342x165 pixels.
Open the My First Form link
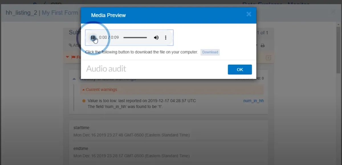(x=60, y=13)
